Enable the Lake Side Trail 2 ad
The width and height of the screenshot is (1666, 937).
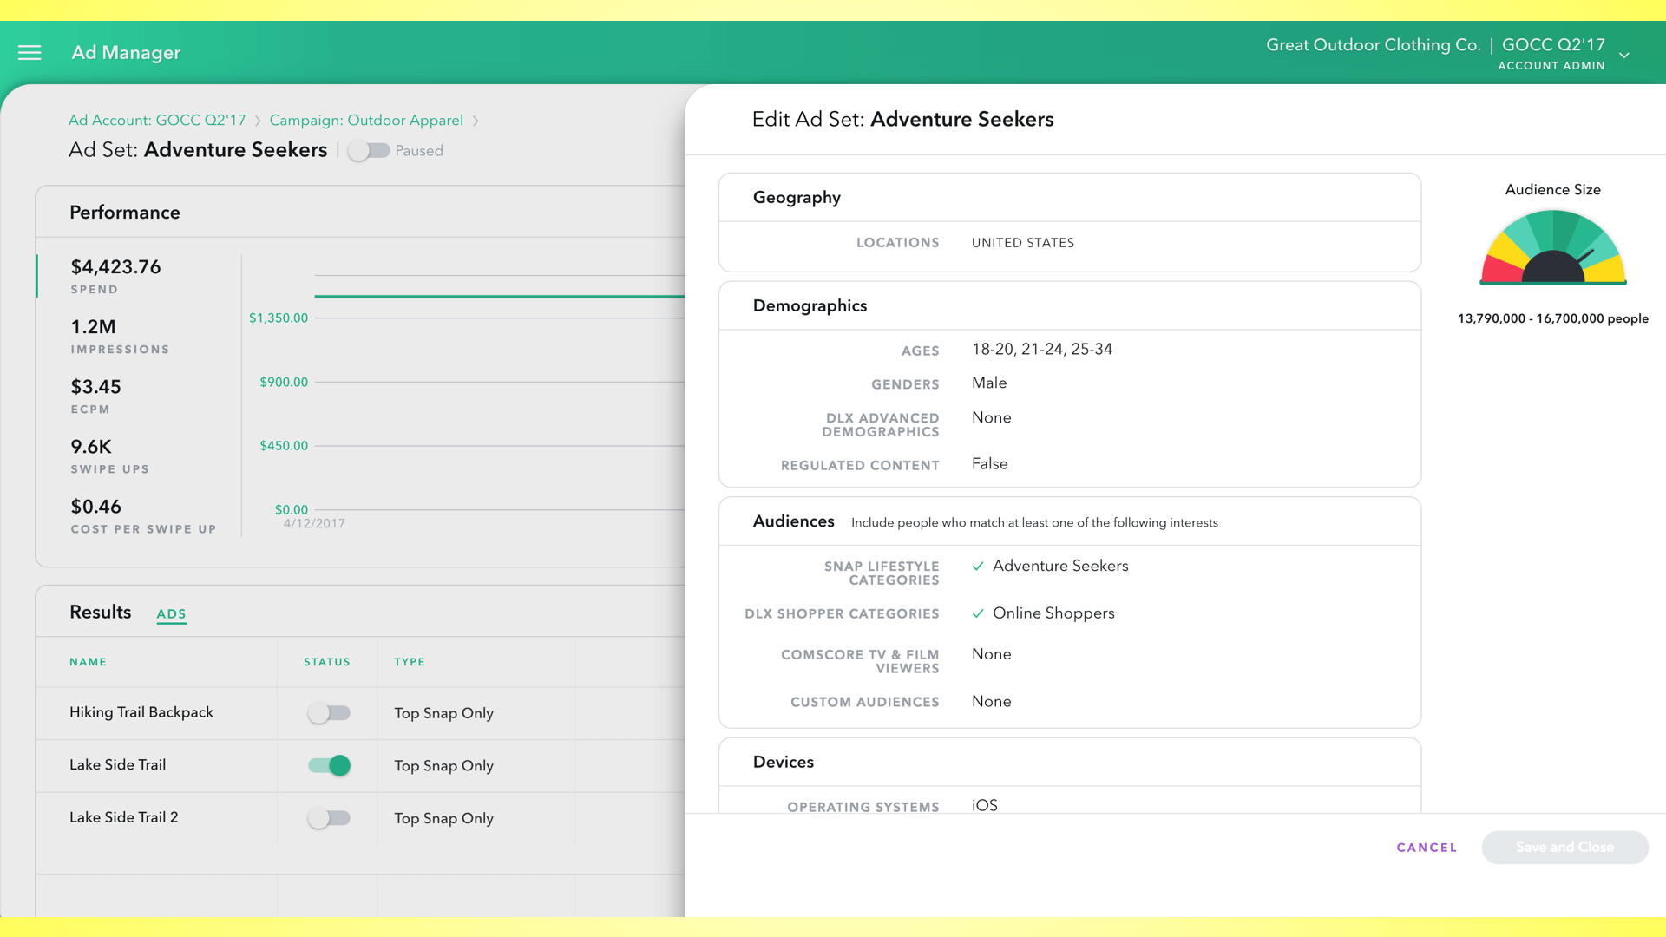[329, 818]
